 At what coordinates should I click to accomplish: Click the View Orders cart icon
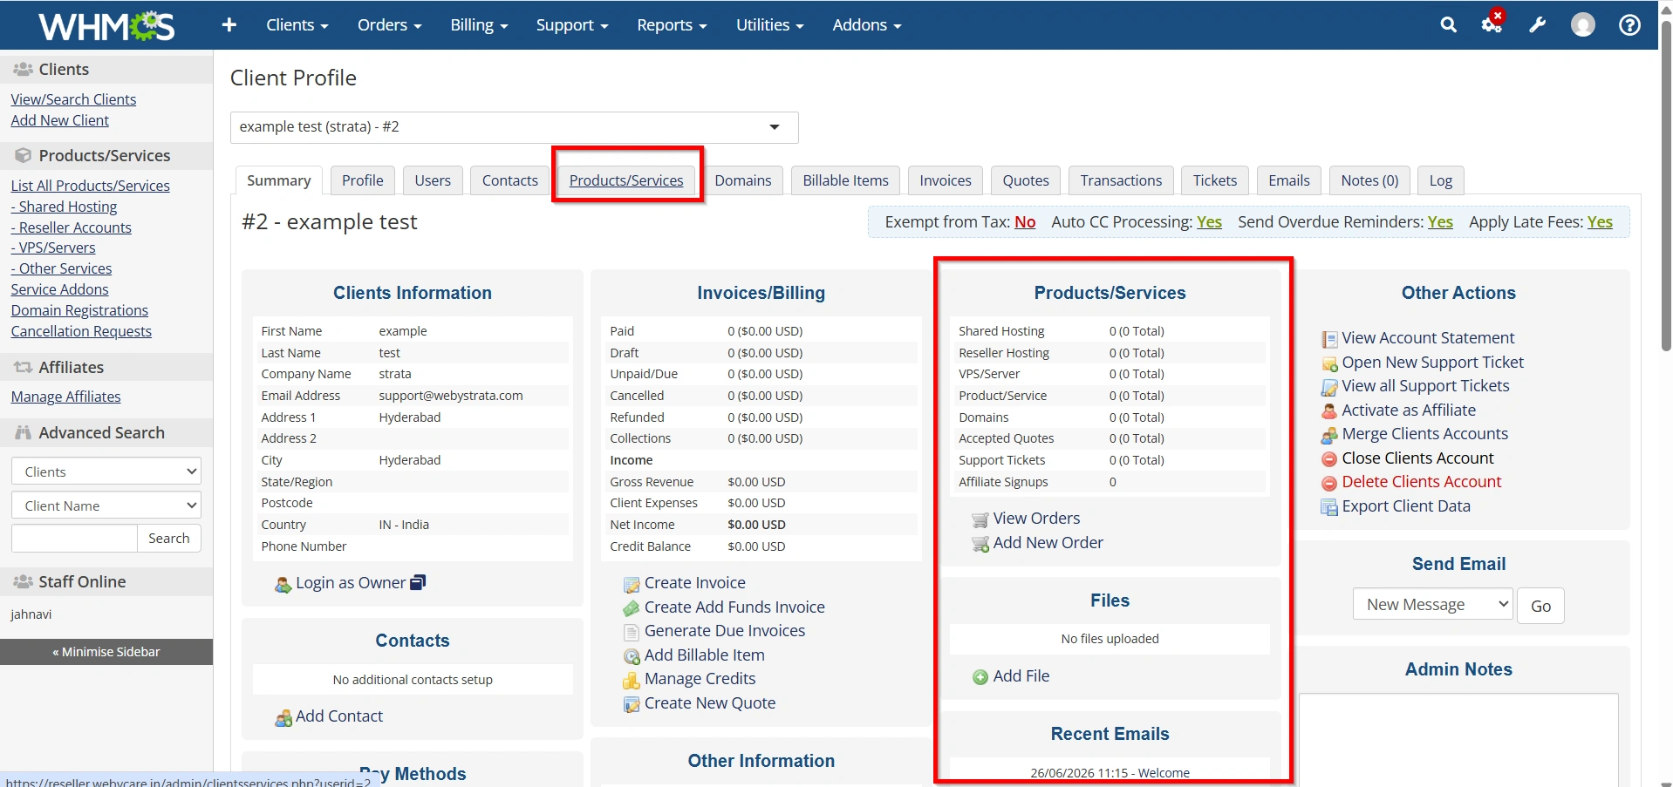click(980, 520)
